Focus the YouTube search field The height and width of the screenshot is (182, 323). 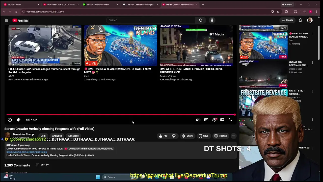151,20
